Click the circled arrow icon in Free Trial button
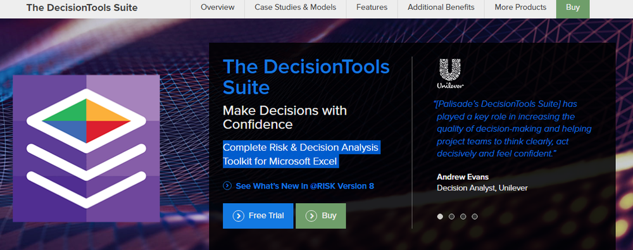Viewport: 633px width, 250px height. (239, 216)
